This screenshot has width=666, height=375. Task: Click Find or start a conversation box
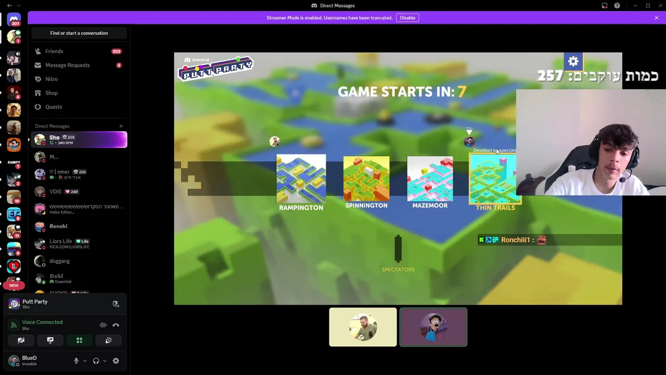79,33
